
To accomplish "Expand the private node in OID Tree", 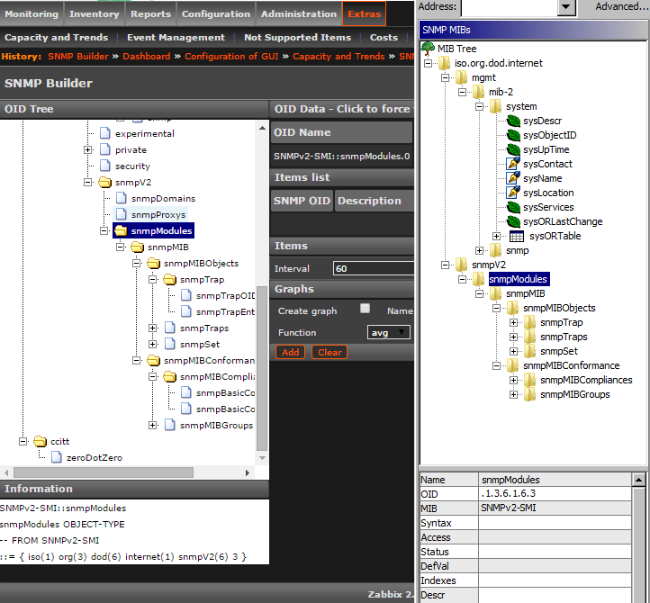I will [x=88, y=149].
